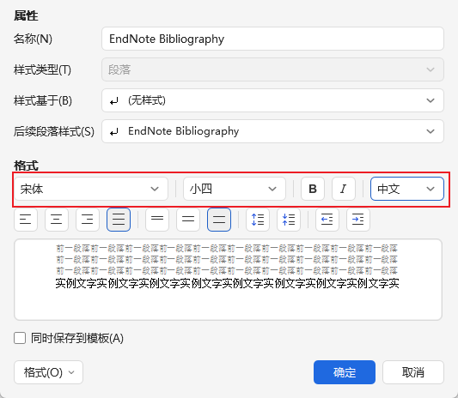Set double line spacing icon
Screen dimensions: 458x398
click(x=219, y=220)
